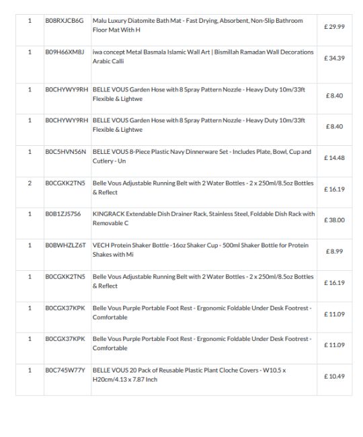The width and height of the screenshot is (363, 437).
Task: Select the BELLE VOUS 20 Pack Plant Cloche Covers text
Action: (189, 375)
